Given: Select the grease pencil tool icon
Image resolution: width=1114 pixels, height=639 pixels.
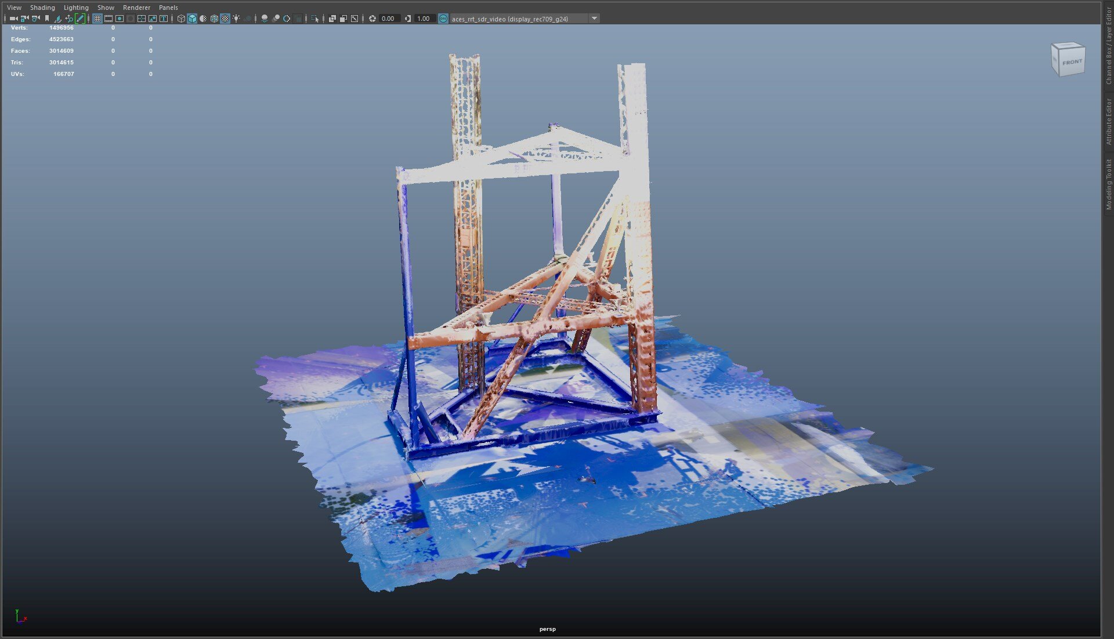Looking at the screenshot, I should click(80, 19).
